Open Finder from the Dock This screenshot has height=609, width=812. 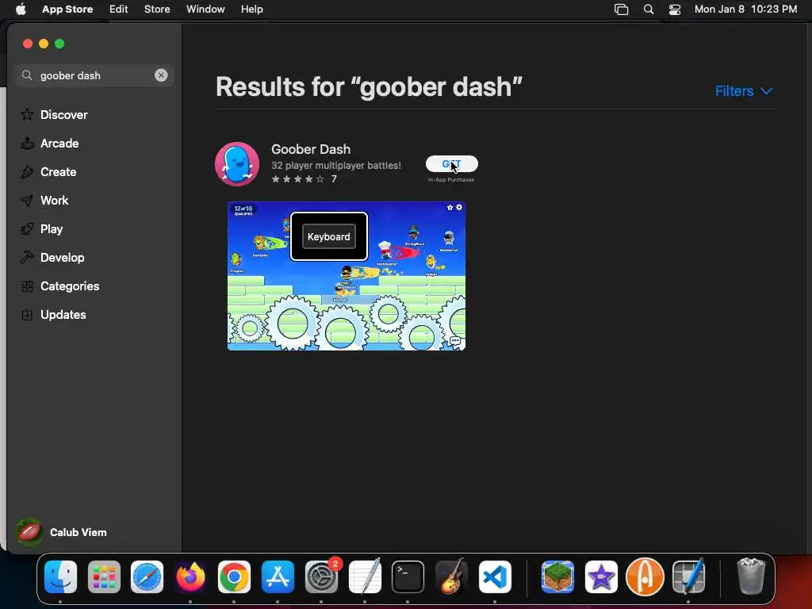point(60,576)
